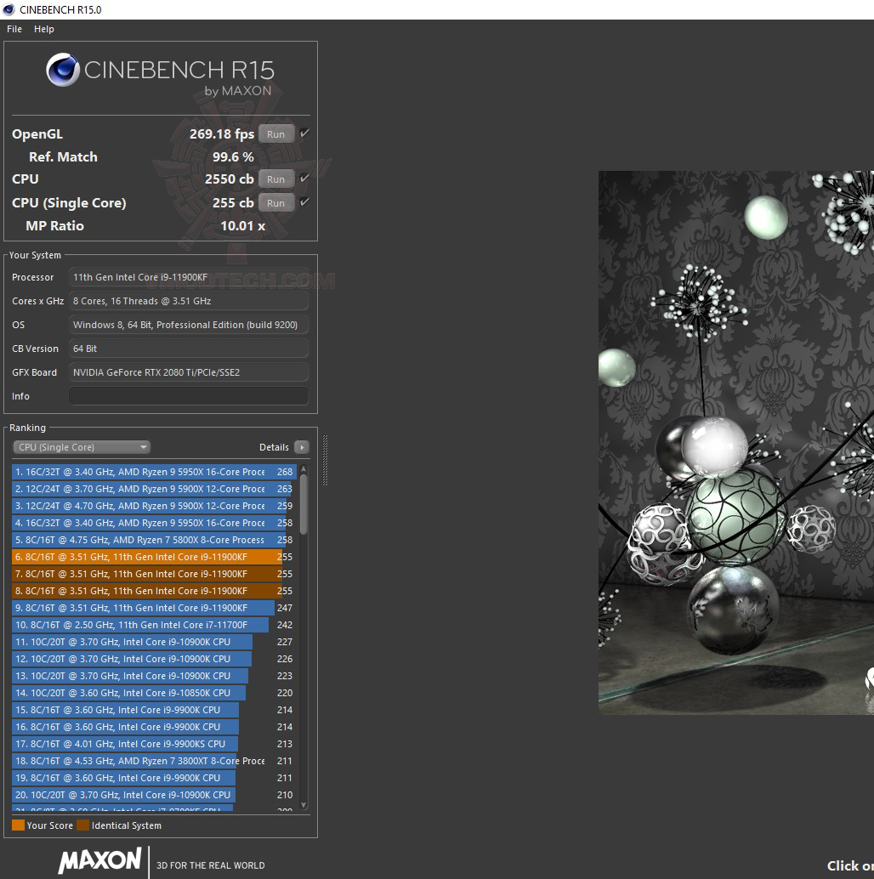Toggle the CPU test checkbox

pyautogui.click(x=304, y=179)
